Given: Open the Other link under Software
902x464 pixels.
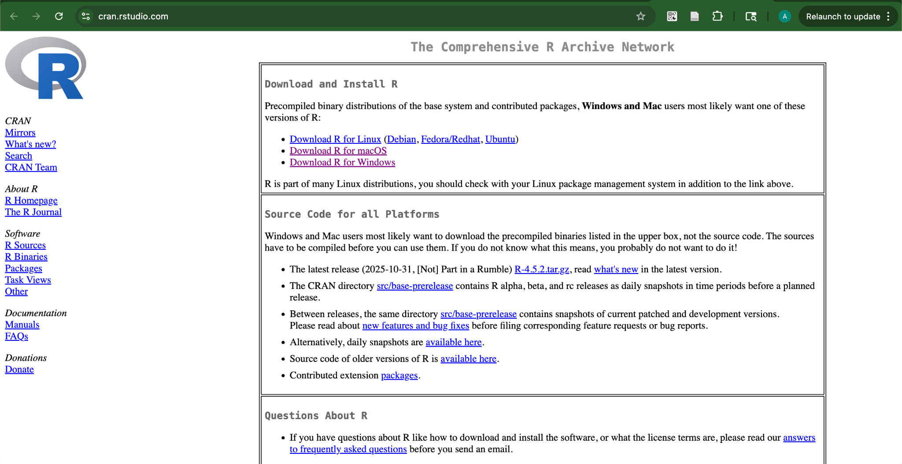Looking at the screenshot, I should [16, 291].
